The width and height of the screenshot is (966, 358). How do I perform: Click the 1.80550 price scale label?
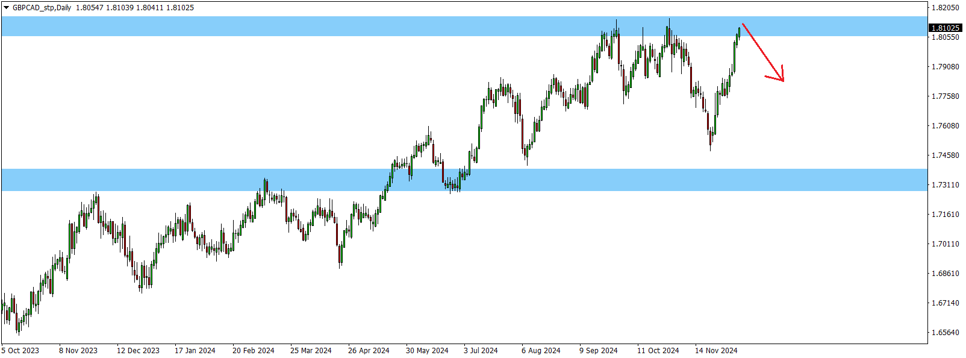click(946, 37)
